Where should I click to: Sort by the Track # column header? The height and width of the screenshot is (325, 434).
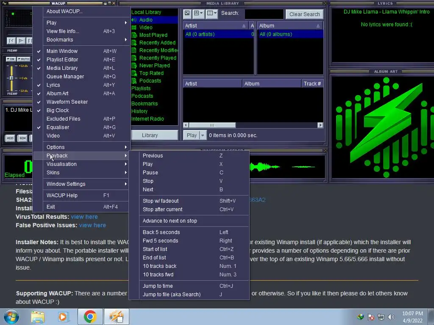(312, 84)
